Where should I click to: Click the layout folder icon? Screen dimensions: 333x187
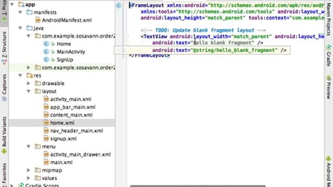37,91
